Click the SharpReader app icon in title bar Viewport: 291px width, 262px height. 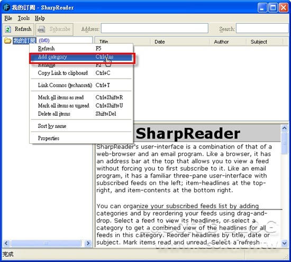click(x=6, y=7)
